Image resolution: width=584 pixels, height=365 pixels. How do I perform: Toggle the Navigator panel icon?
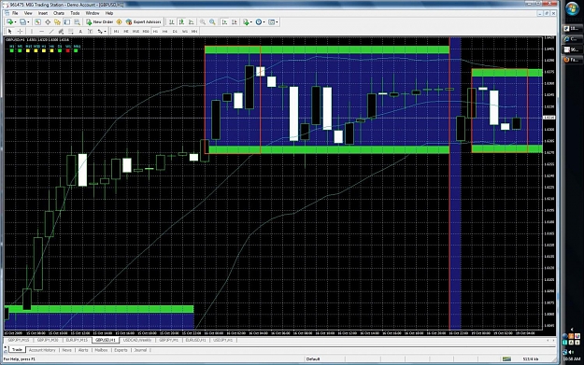click(x=57, y=22)
